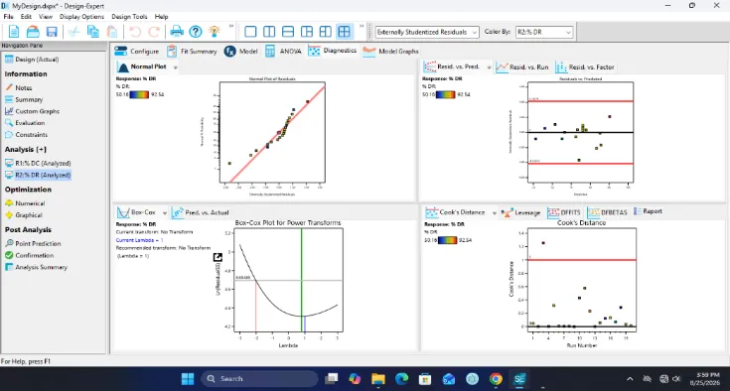Open the File menu
Screen dimensions: 730x391
click(8, 16)
